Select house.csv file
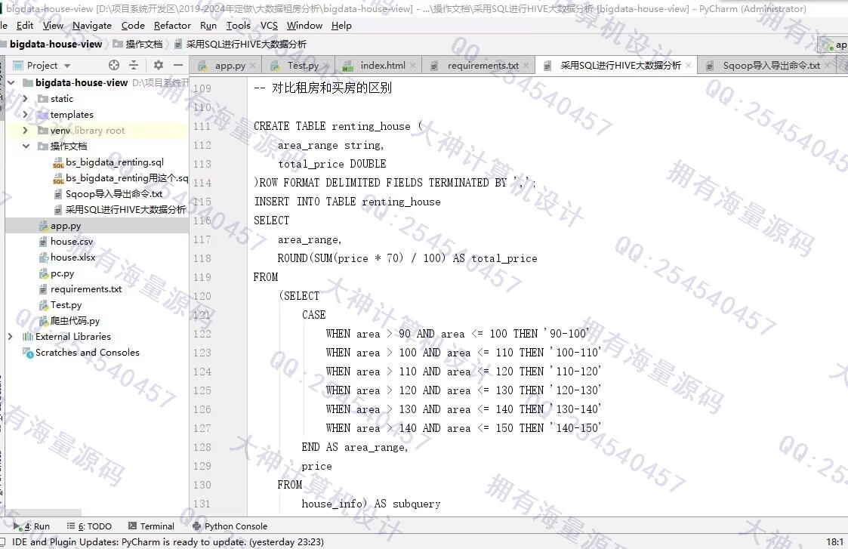 [66, 241]
